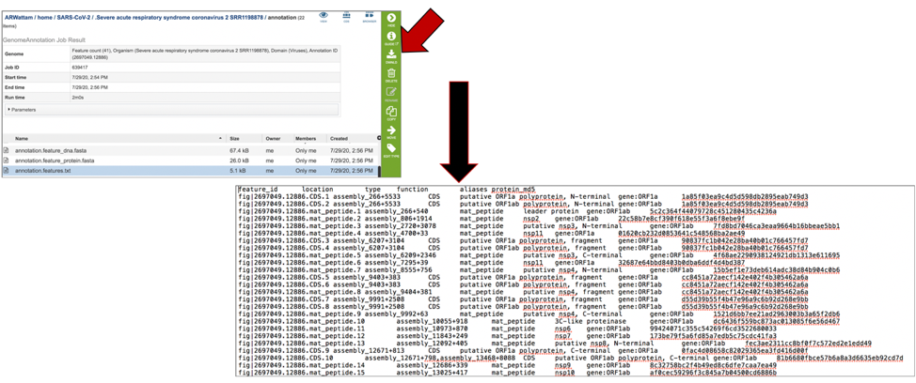Click the Edit Type tag icon
The image size is (916, 383).
click(391, 150)
